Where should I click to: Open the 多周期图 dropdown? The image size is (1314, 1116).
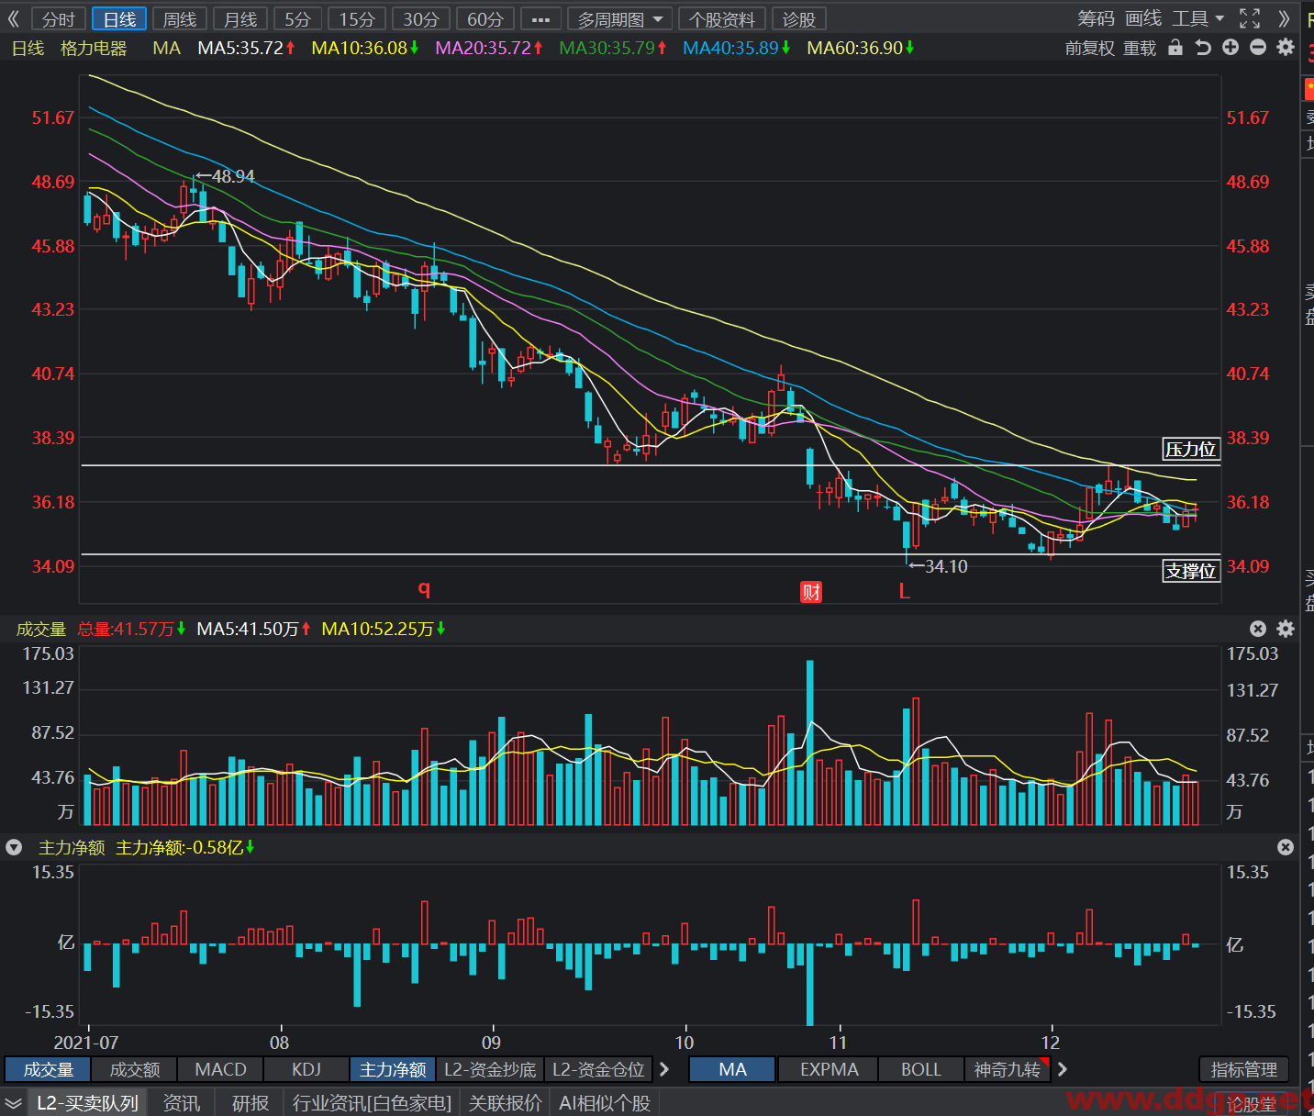point(619,19)
